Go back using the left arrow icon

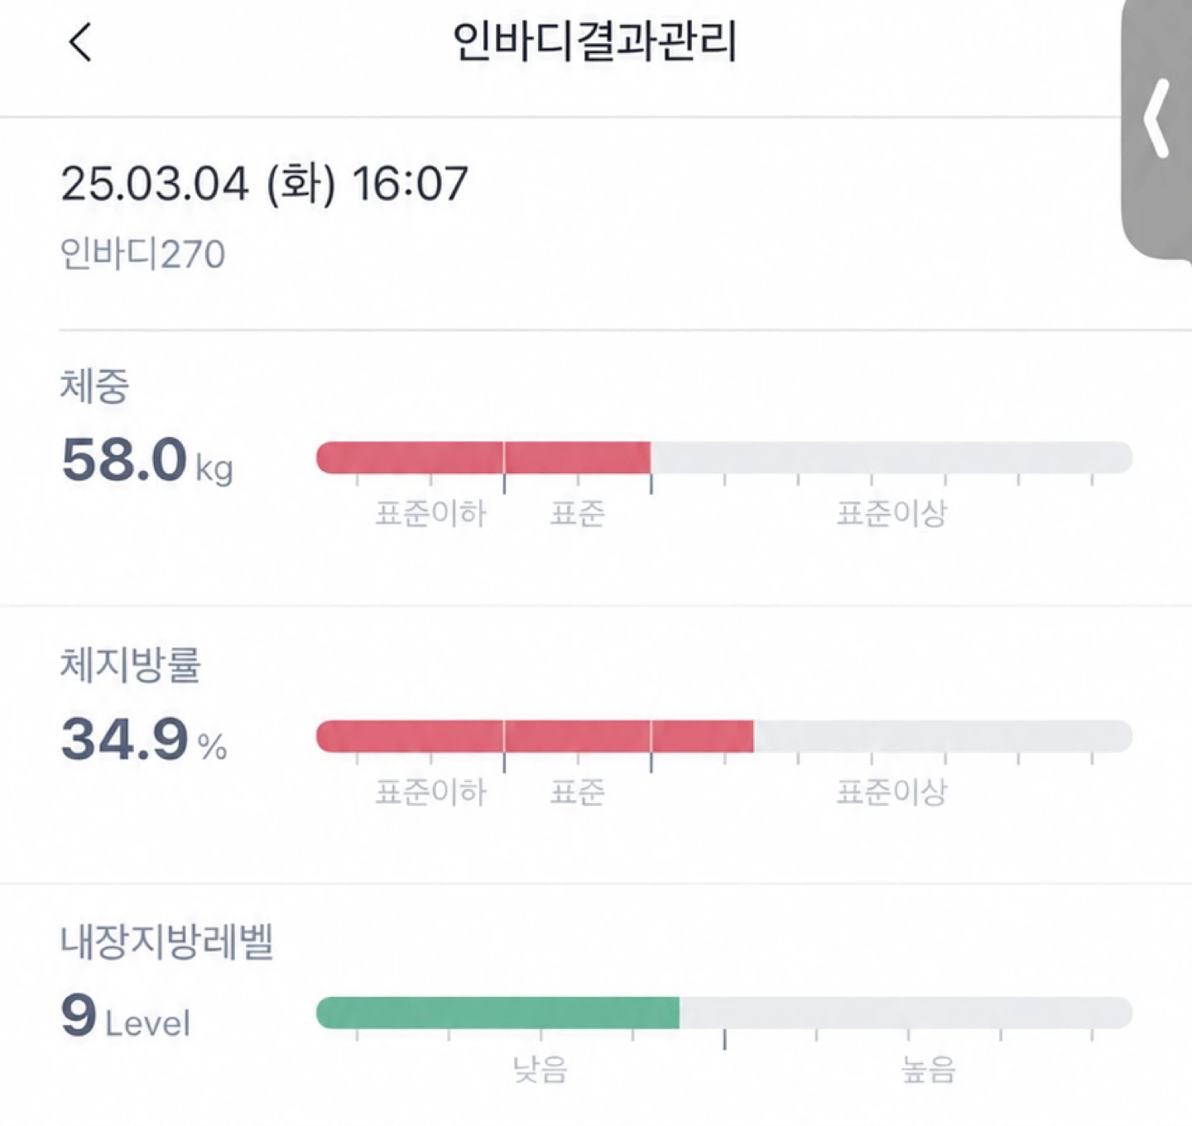80,42
